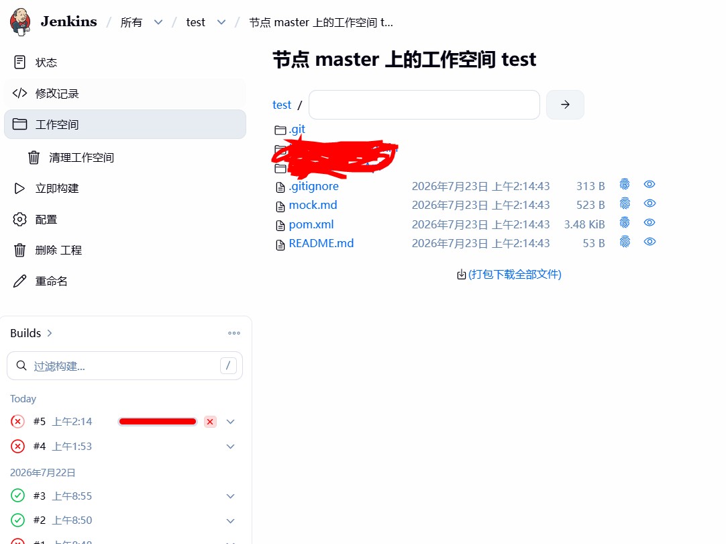Click the file icon beside pom.xml
The image size is (726, 544).
click(280, 226)
